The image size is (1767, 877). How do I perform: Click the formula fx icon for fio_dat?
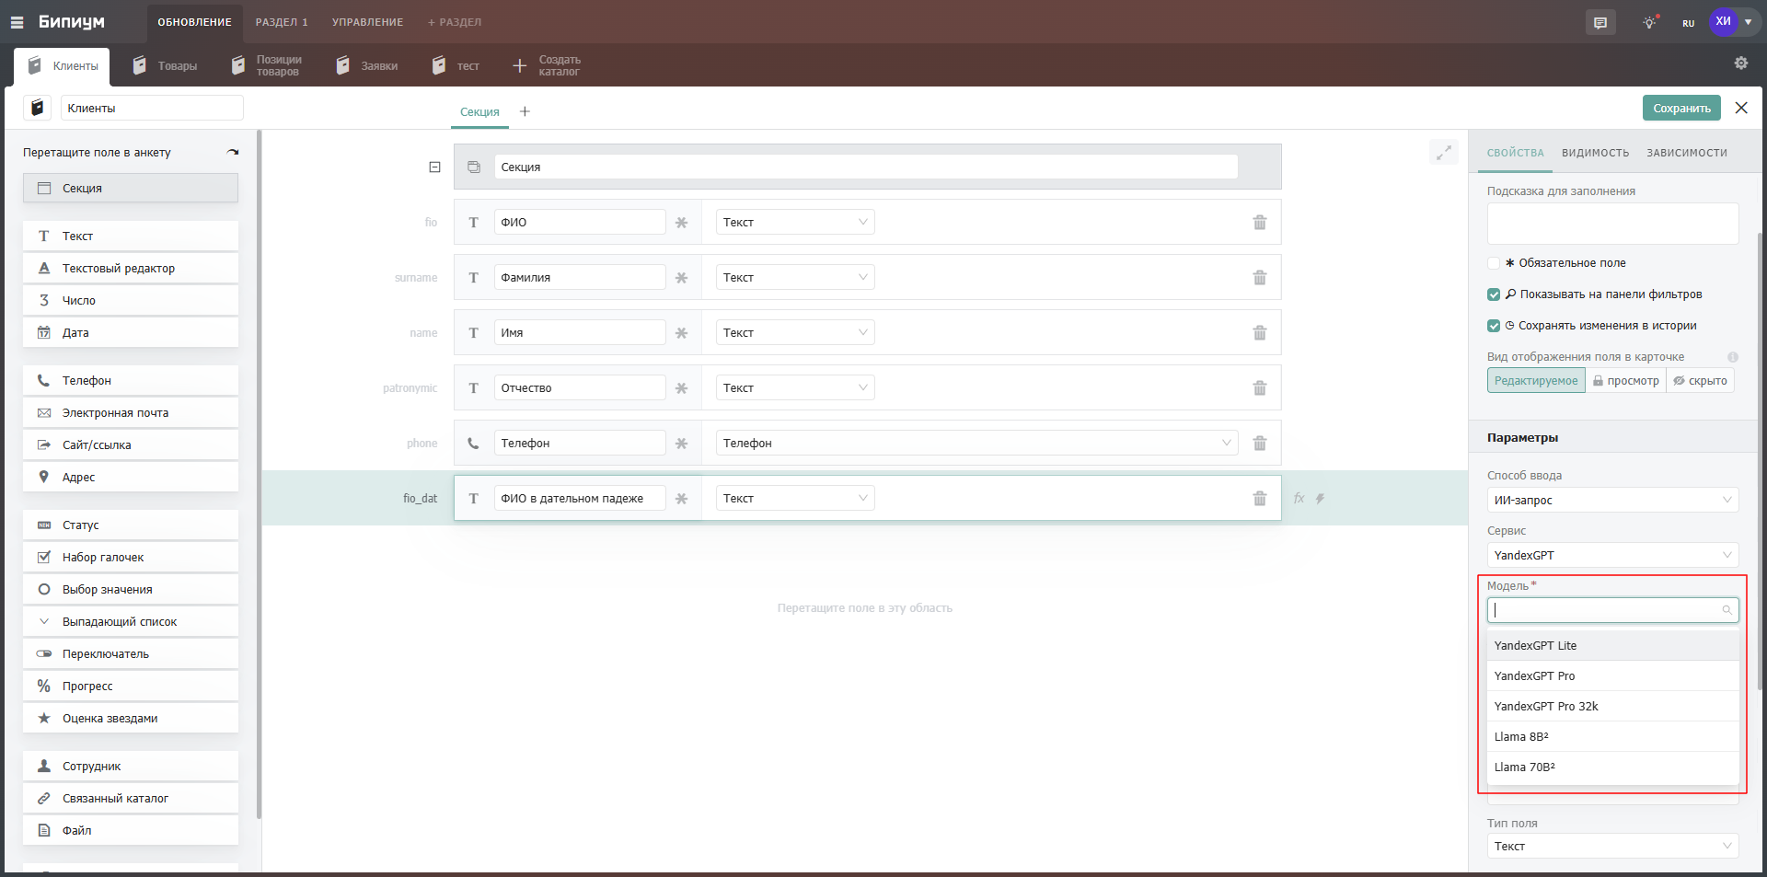tap(1299, 498)
